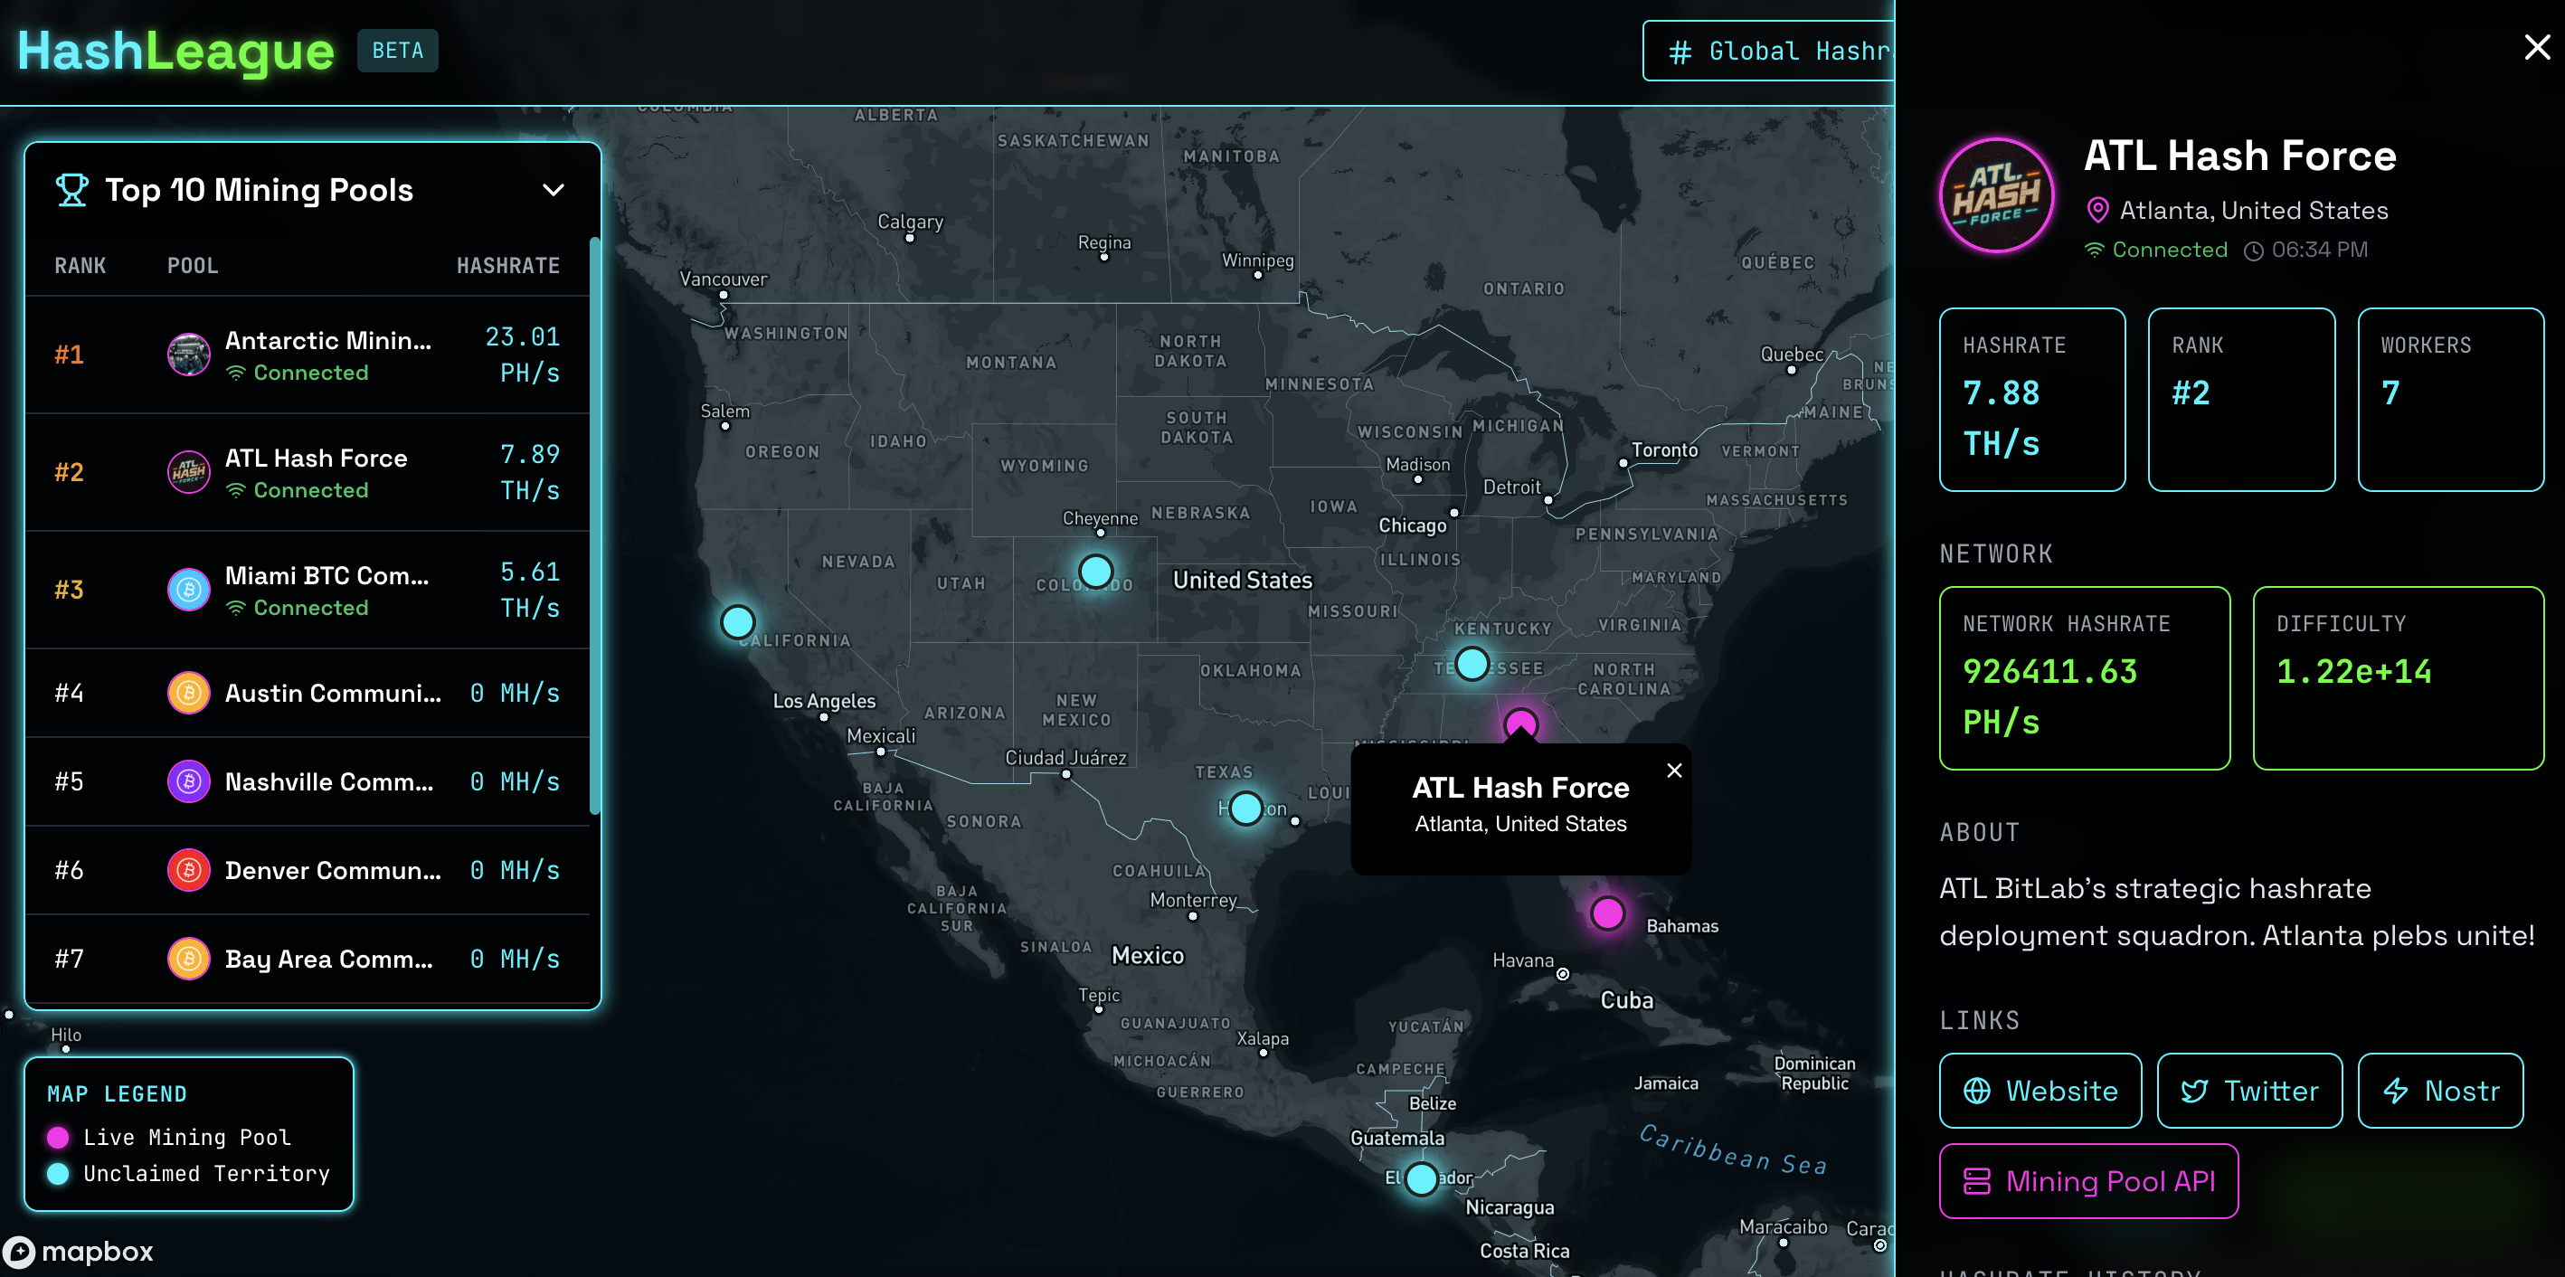Collapse the Top 10 Mining Pools panel
This screenshot has width=2565, height=1277.
553,190
